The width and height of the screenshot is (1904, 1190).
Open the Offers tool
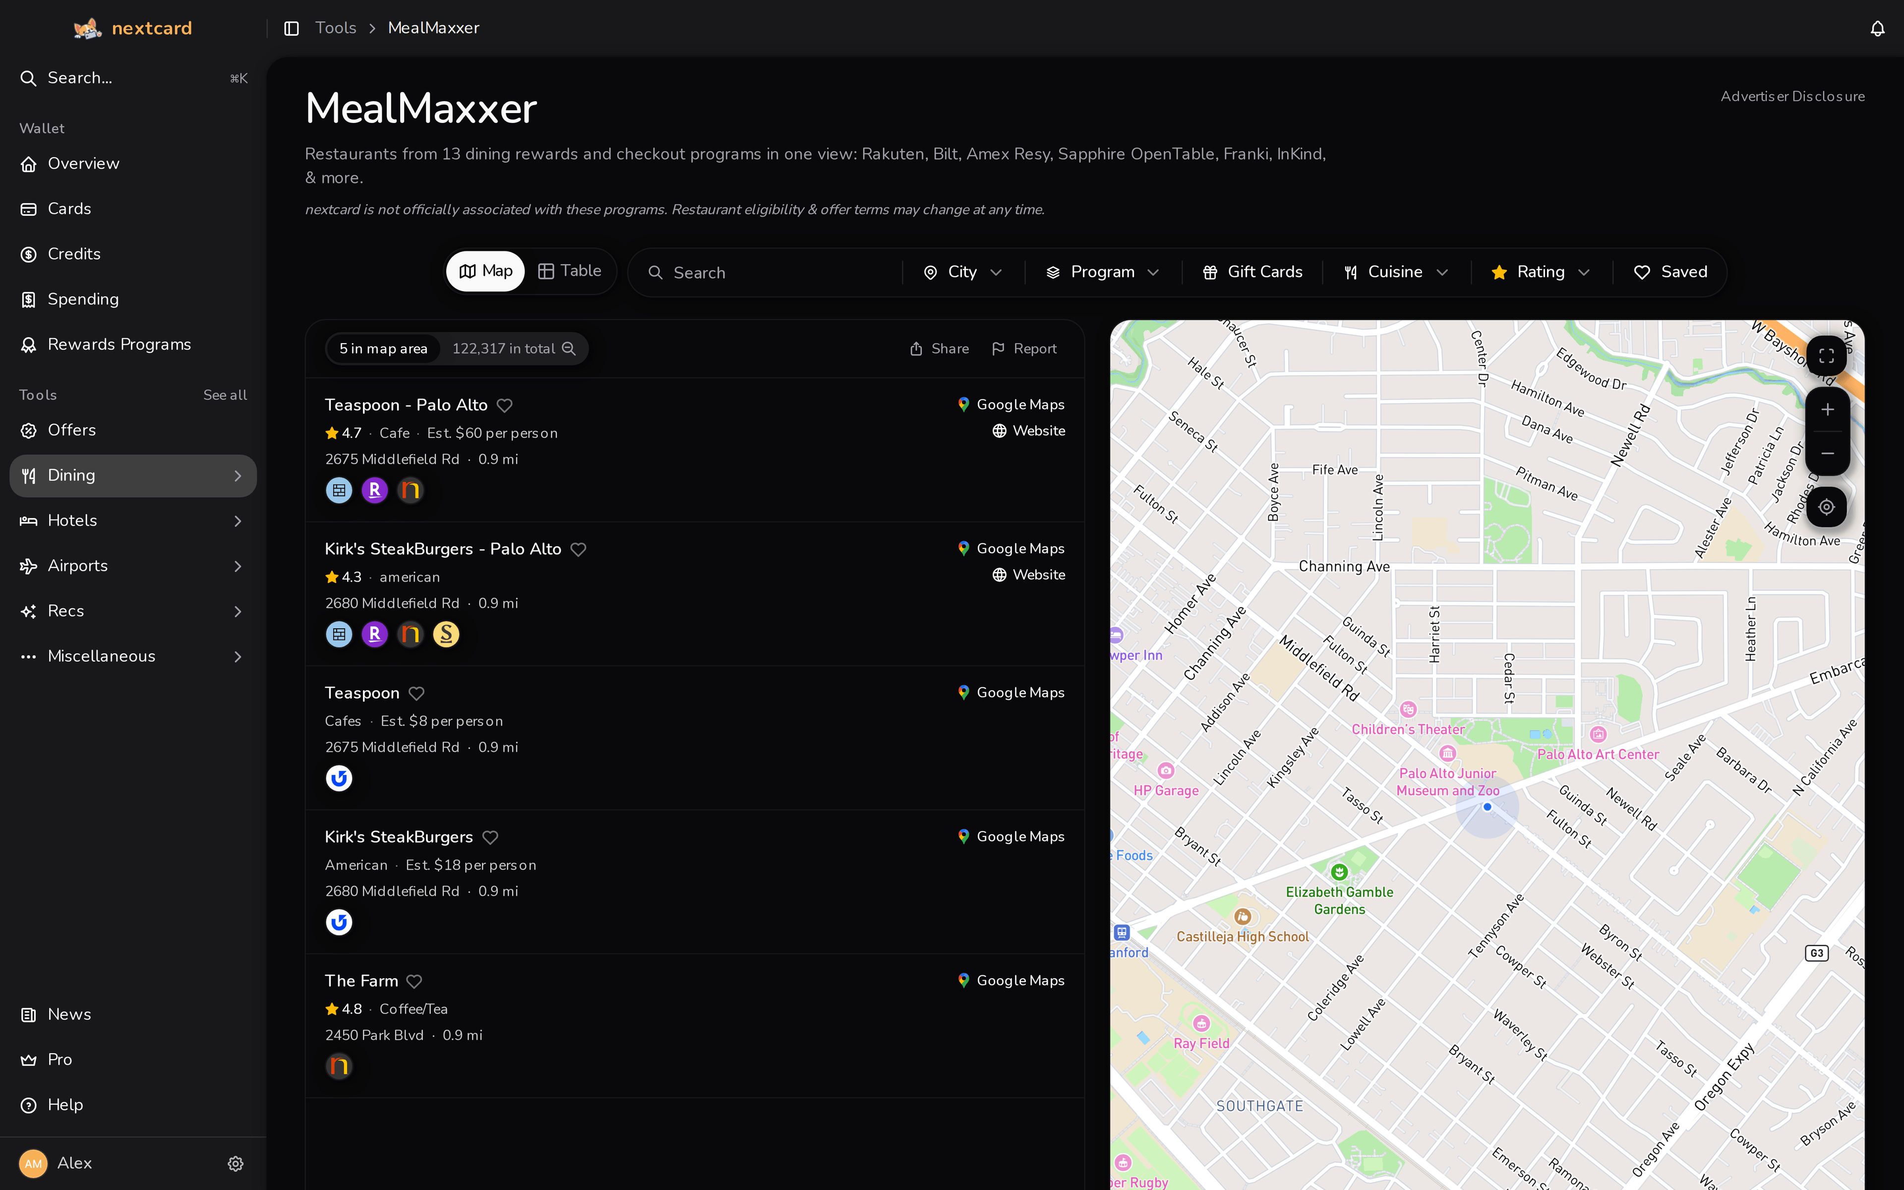[x=133, y=430]
